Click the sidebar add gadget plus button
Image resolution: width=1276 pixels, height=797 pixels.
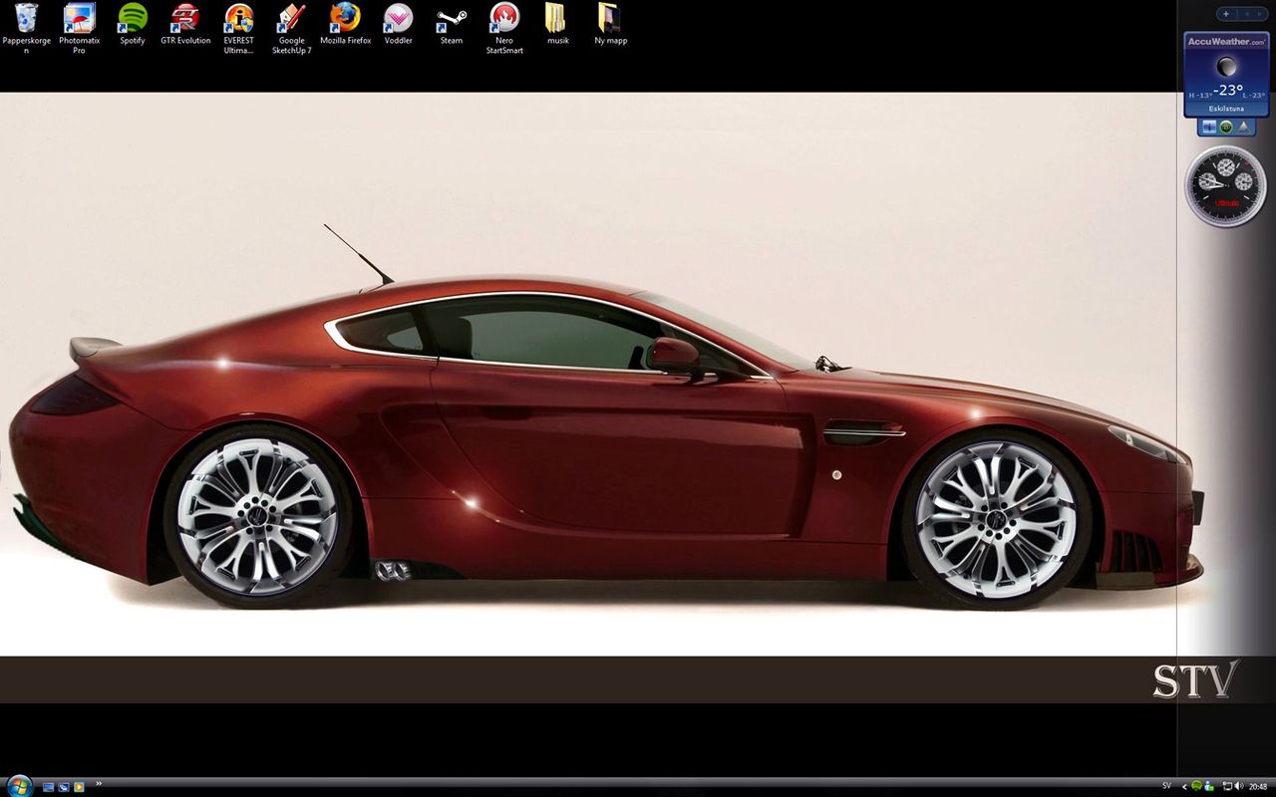pos(1226,14)
